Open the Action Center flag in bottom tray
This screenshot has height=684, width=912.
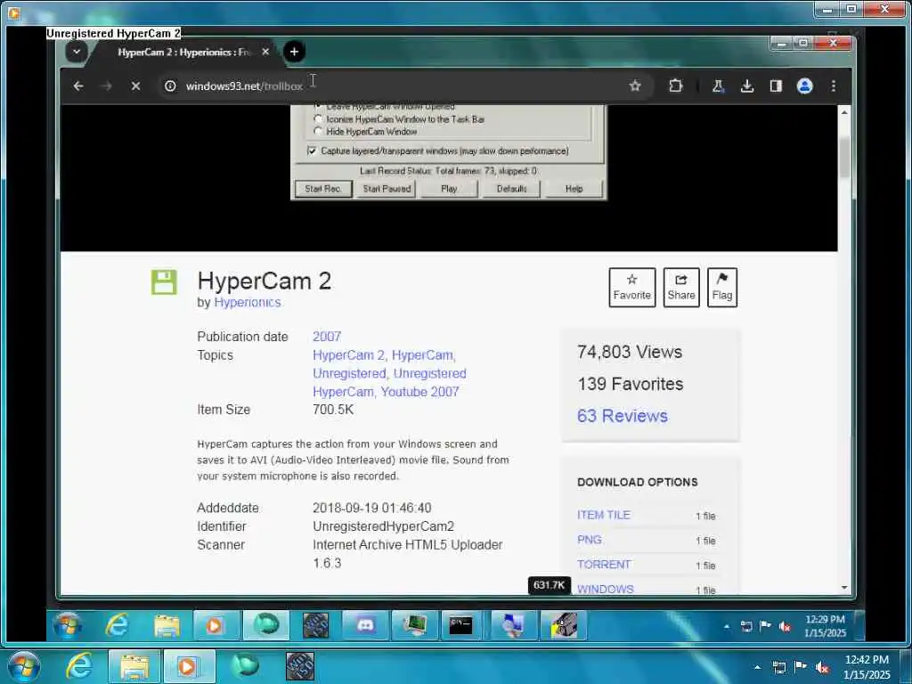pyautogui.click(x=801, y=667)
